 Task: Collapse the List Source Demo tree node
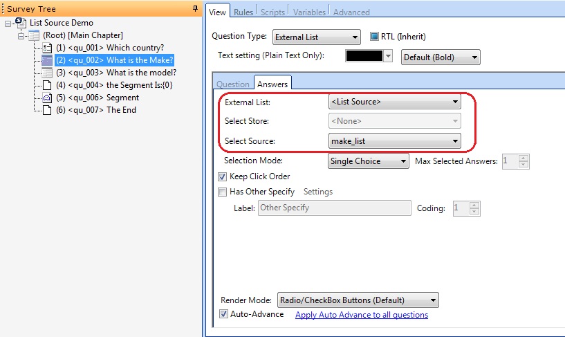[8, 24]
